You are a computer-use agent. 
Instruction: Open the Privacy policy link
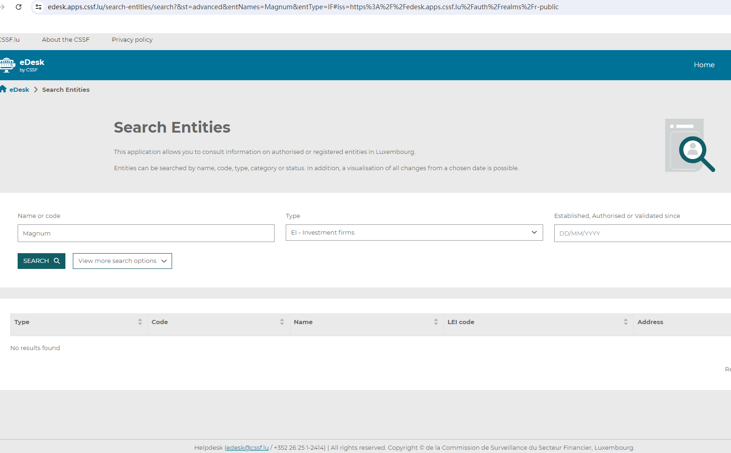point(132,40)
